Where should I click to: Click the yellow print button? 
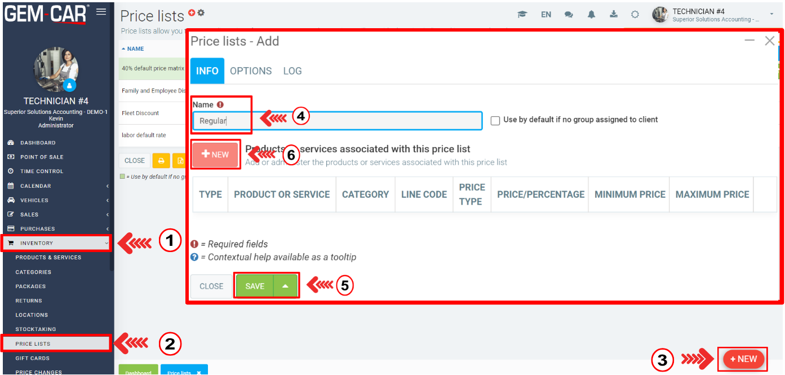click(161, 161)
